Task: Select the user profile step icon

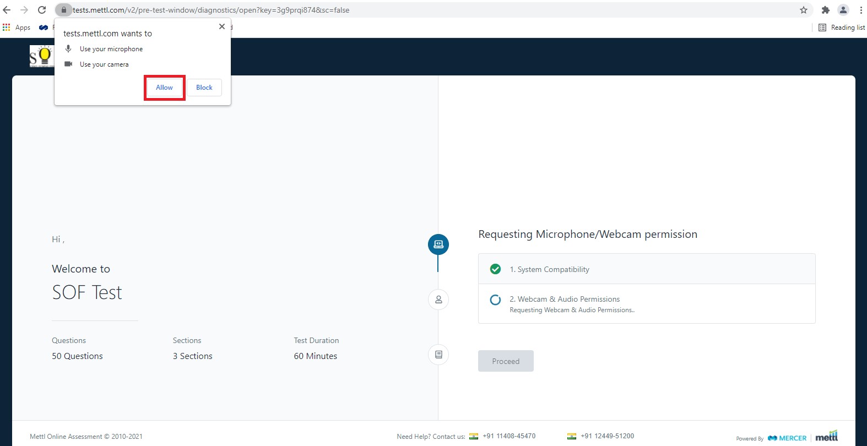Action: (x=438, y=300)
